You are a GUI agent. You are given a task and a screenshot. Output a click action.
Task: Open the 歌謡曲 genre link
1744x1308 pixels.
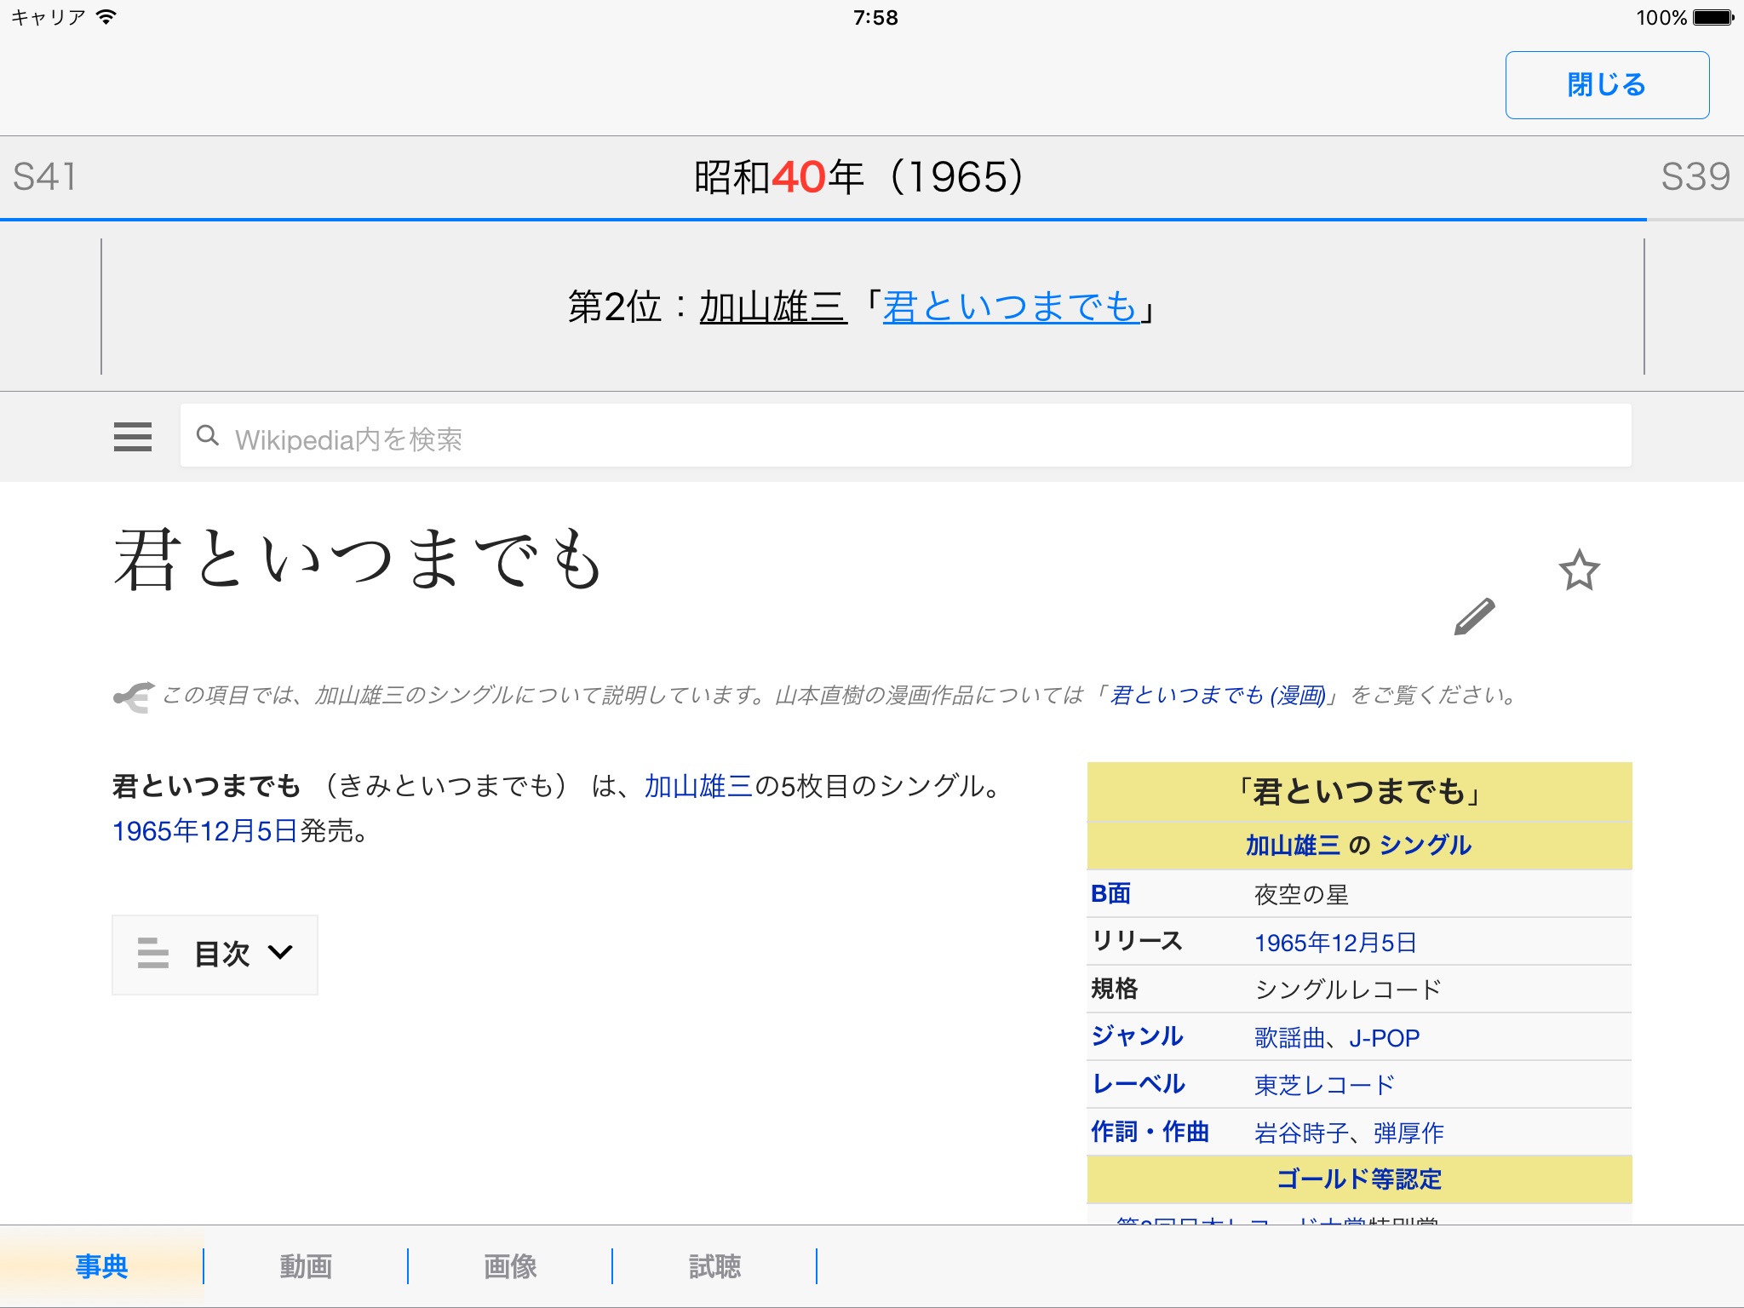[x=1289, y=1038]
